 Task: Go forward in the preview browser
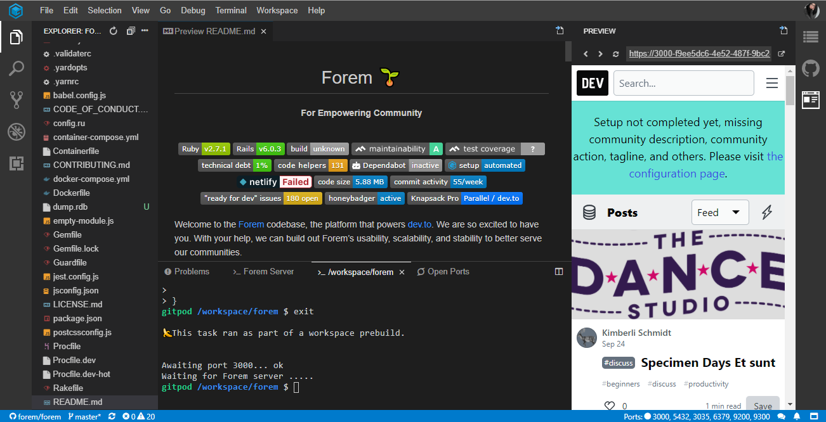(601, 54)
